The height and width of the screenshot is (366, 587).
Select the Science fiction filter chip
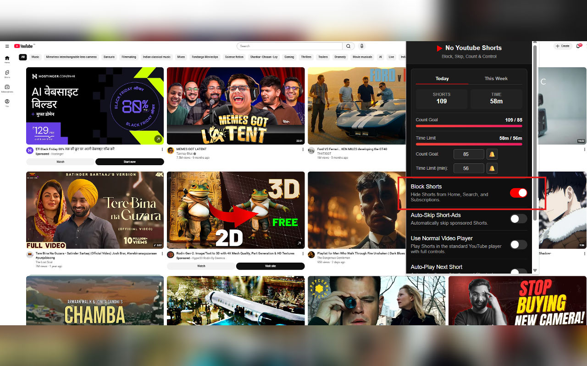pyautogui.click(x=234, y=57)
